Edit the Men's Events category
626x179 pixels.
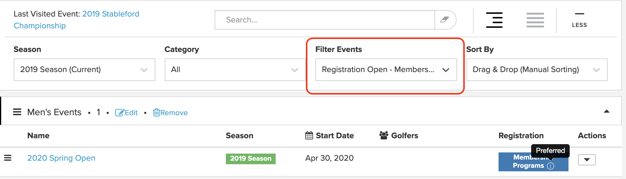[x=127, y=113]
